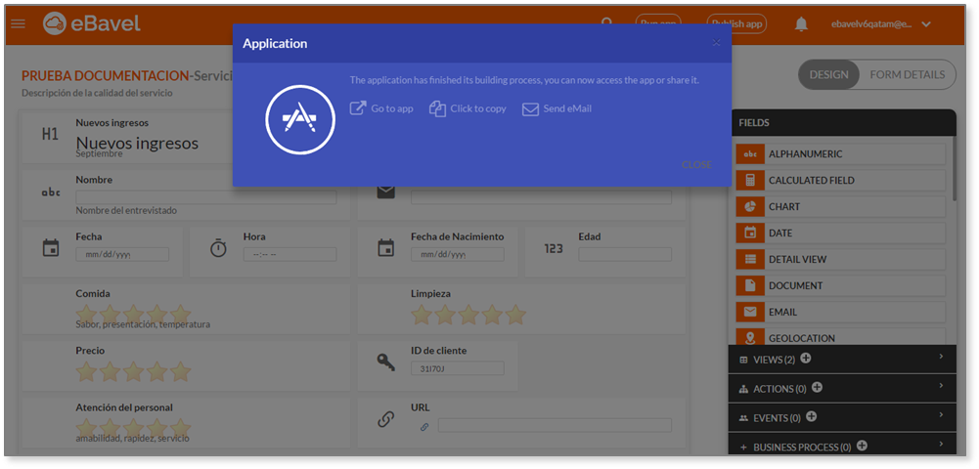Viewport: 979px width, 469px height.
Task: Click the URL input field
Action: (555, 425)
